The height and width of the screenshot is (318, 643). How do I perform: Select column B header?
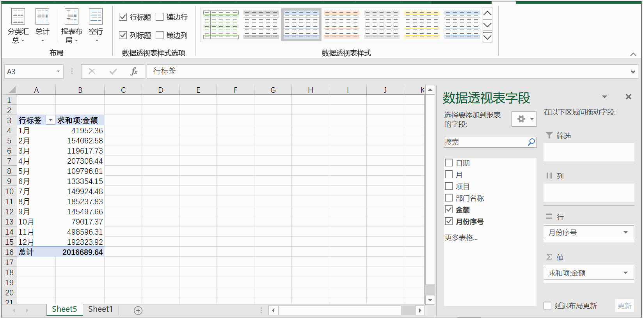click(80, 90)
